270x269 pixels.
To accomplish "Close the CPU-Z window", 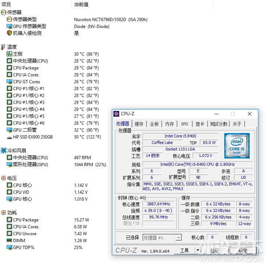I will (x=250, y=114).
